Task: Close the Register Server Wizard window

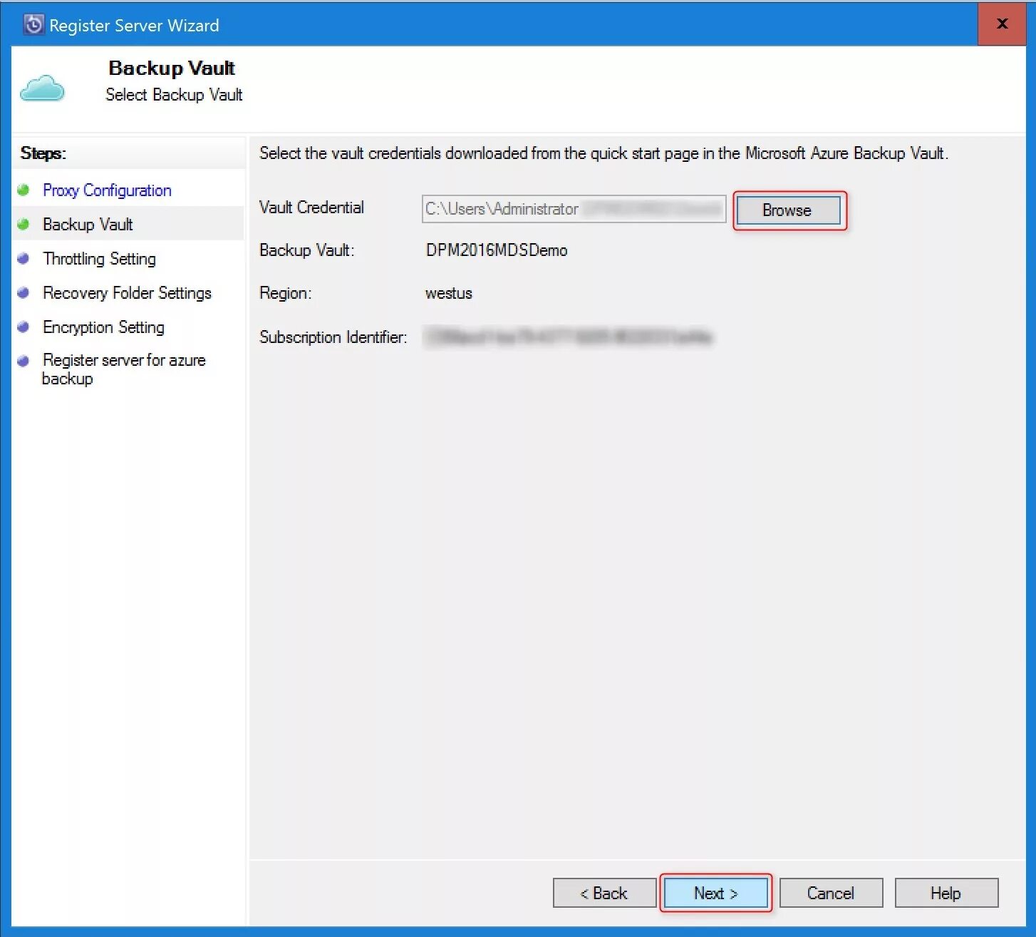Action: pos(1002,24)
